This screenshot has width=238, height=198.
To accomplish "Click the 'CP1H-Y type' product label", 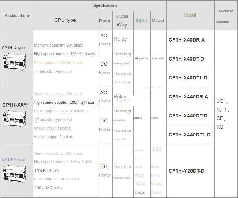I will tap(13, 159).
